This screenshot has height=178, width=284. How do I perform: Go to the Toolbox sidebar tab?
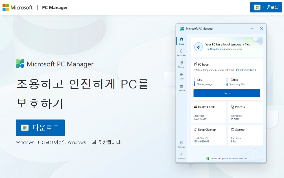[x=182, y=88]
